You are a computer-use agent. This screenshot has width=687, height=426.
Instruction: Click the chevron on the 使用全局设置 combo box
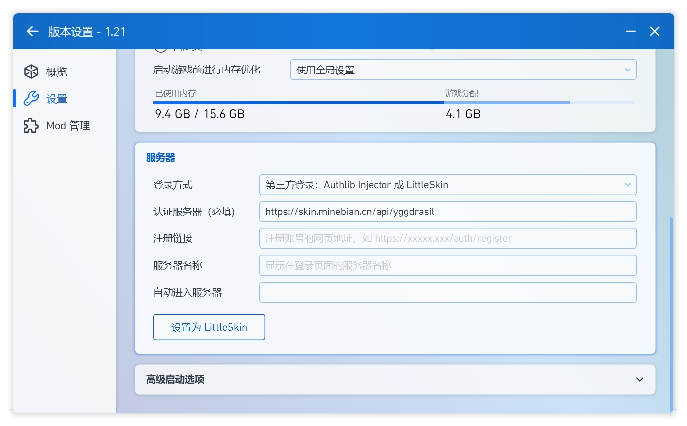point(627,70)
